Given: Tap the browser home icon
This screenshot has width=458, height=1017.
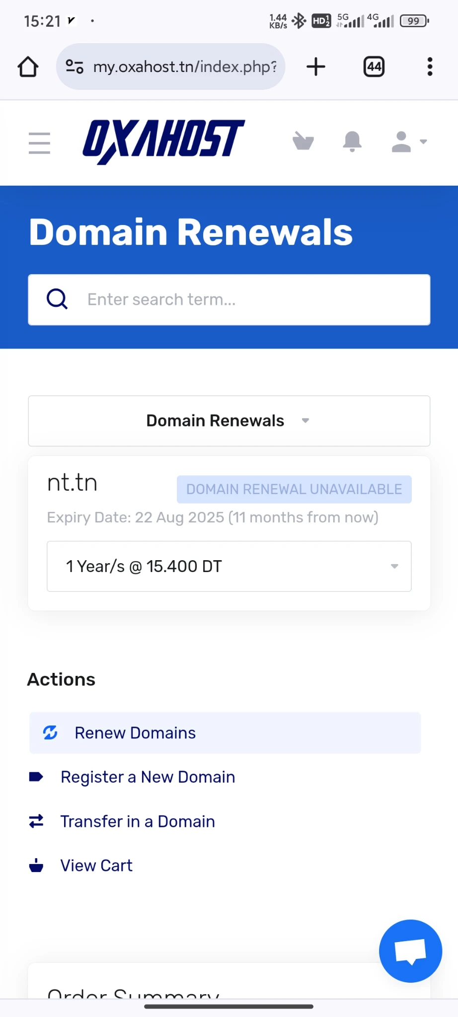Looking at the screenshot, I should [28, 67].
